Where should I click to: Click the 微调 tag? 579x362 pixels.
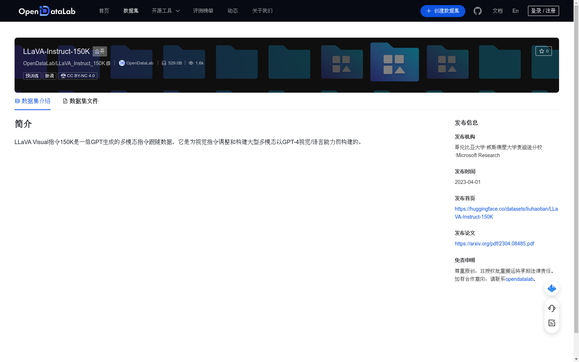click(50, 76)
